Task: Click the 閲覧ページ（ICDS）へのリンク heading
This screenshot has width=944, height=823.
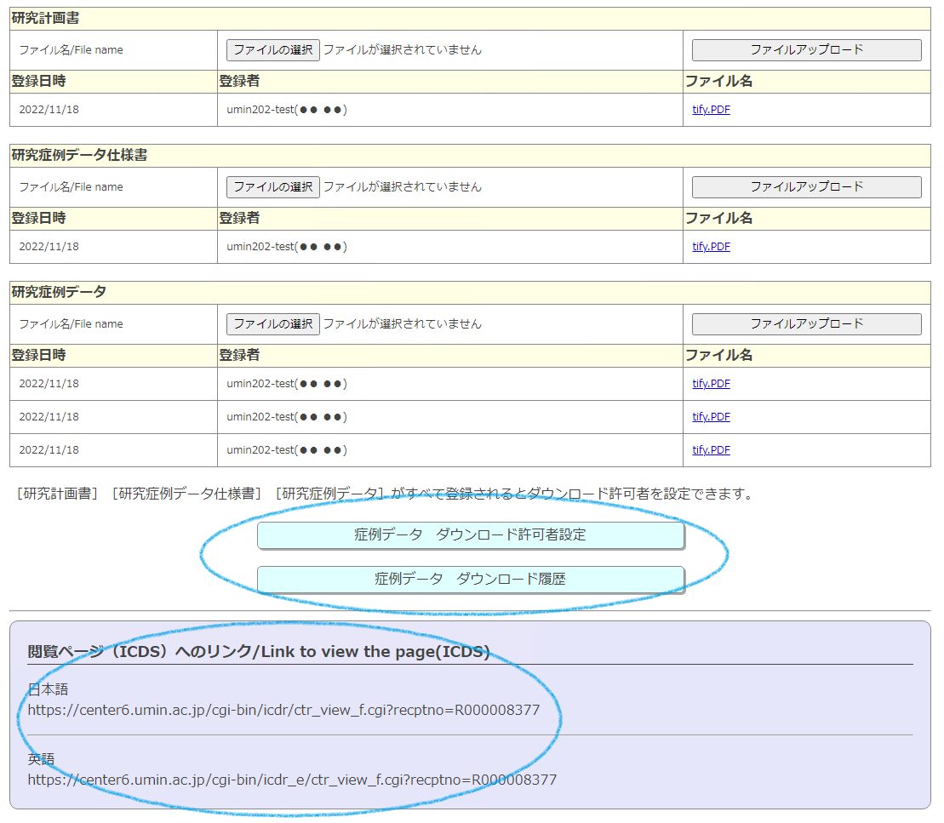Action: pos(259,653)
